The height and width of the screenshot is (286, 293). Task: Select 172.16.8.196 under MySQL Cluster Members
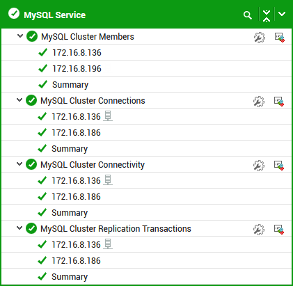tap(77, 69)
